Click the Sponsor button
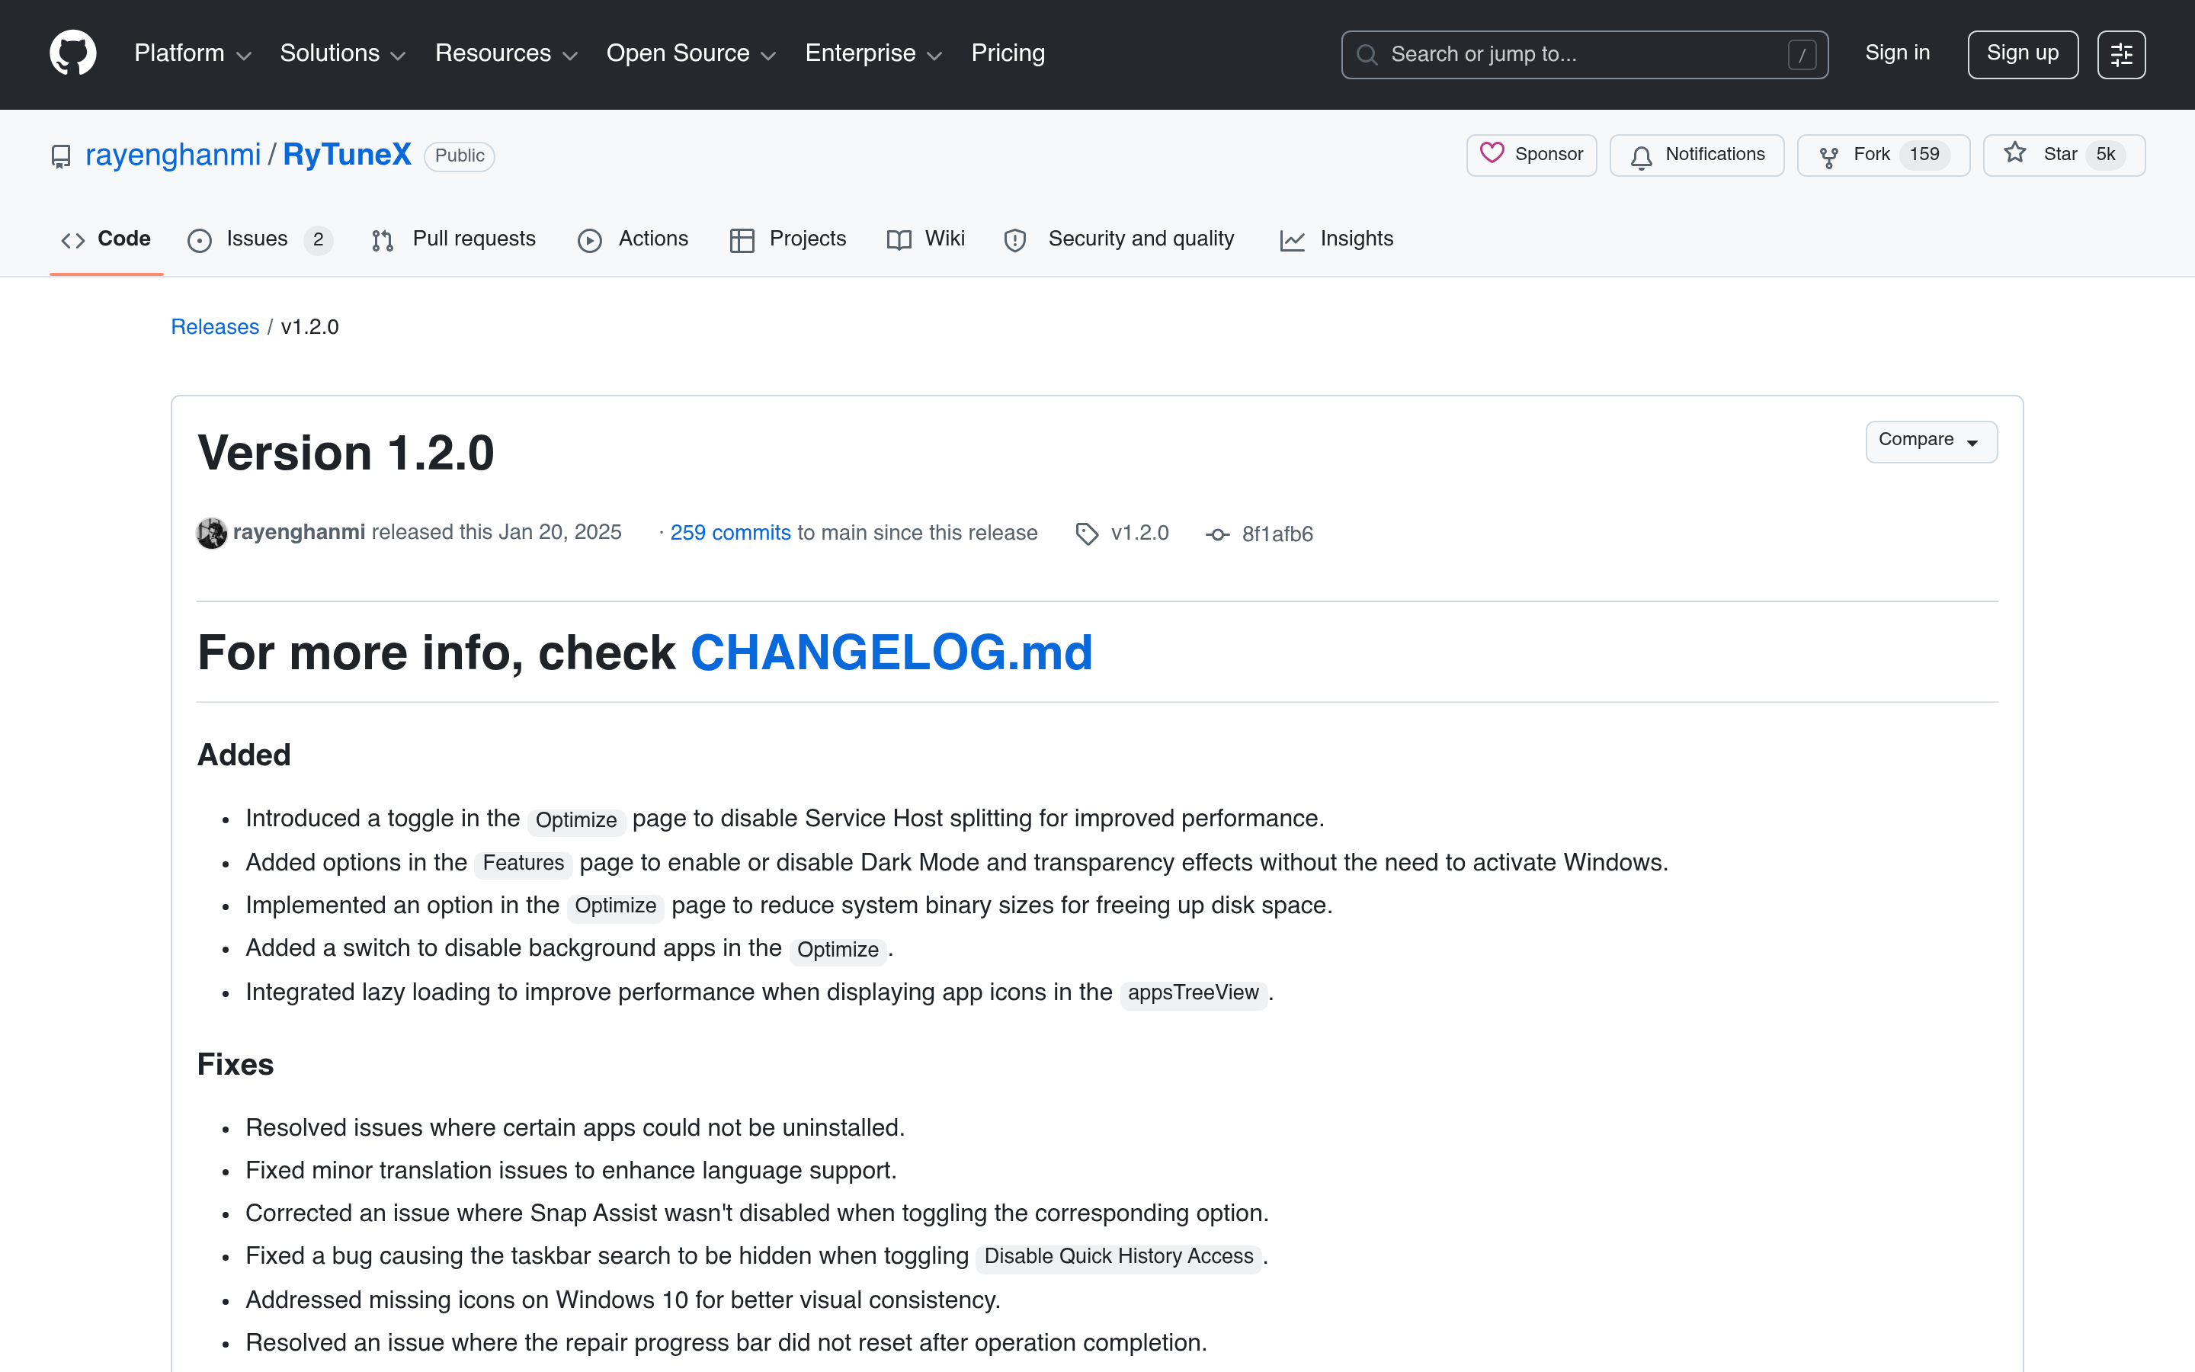This screenshot has width=2195, height=1372. pos(1531,155)
